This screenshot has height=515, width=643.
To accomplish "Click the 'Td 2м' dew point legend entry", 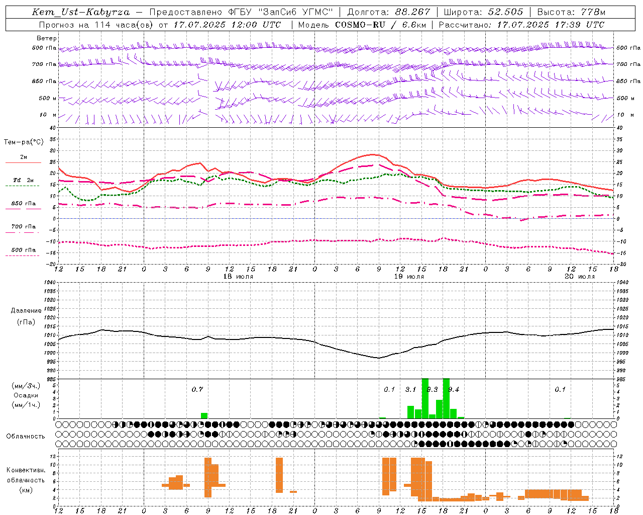I will [x=23, y=180].
